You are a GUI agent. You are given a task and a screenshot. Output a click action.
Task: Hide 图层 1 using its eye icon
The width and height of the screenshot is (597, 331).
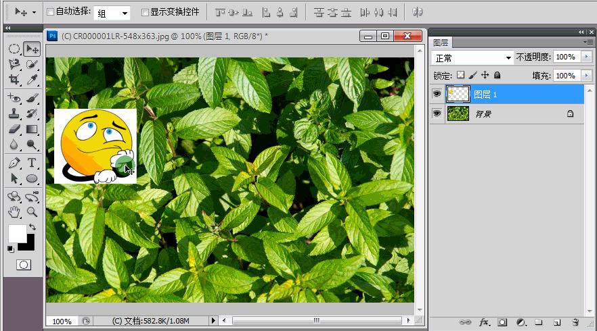[437, 94]
